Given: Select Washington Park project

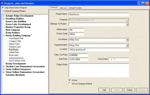Looking at the screenshot, I should click(16, 38).
